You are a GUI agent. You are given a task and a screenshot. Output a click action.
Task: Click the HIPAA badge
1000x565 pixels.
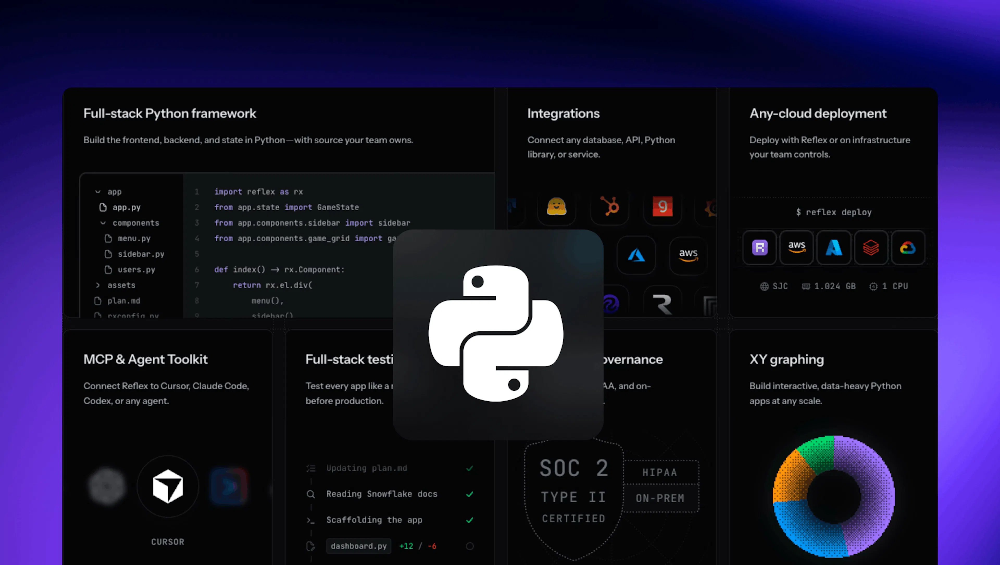coord(661,472)
